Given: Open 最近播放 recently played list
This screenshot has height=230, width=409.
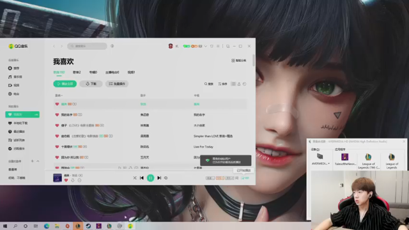Looking at the screenshot, I should click(x=17, y=132).
